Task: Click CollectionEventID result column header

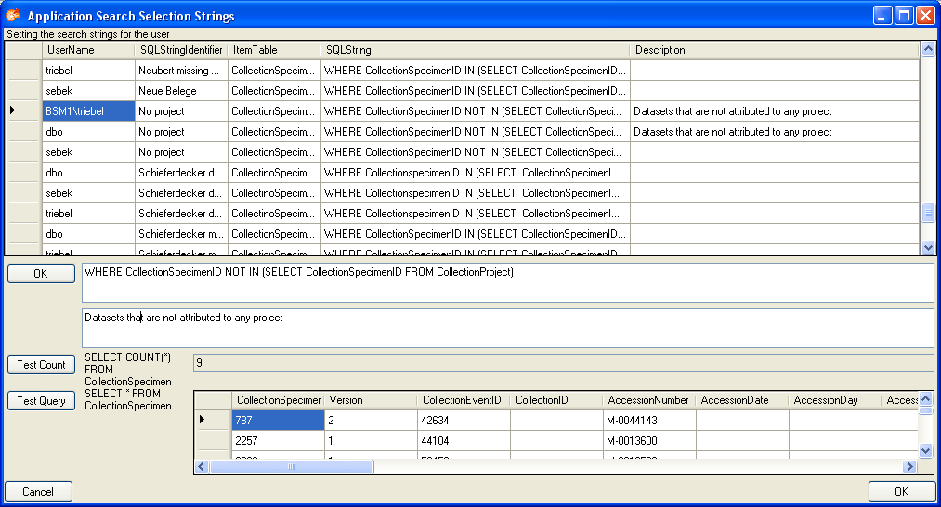Action: coord(464,400)
